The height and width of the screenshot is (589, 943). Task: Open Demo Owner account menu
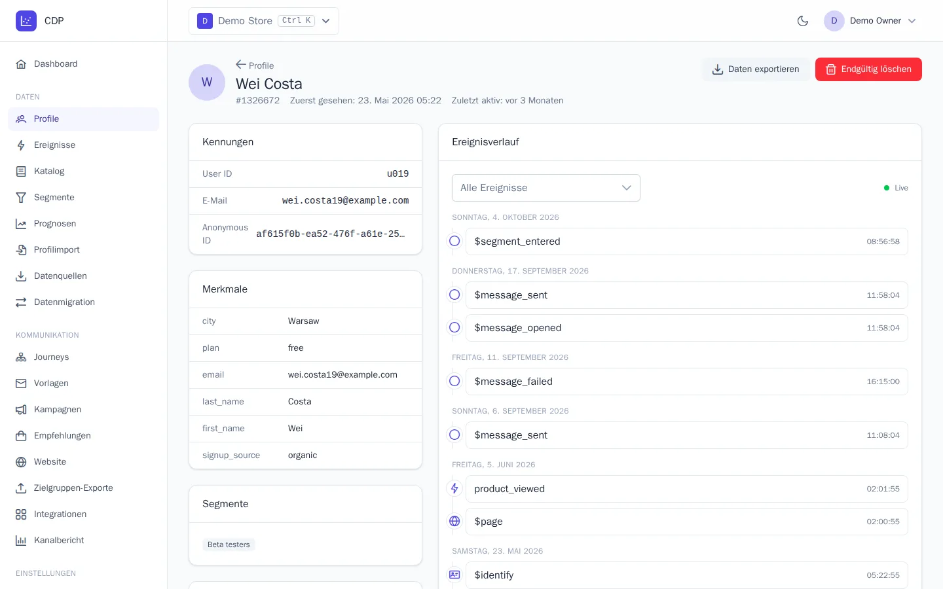(x=870, y=21)
